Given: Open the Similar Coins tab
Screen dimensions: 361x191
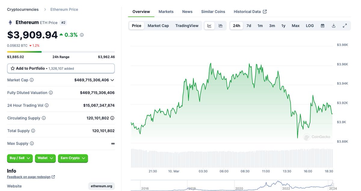Looking at the screenshot, I should click(x=213, y=12).
